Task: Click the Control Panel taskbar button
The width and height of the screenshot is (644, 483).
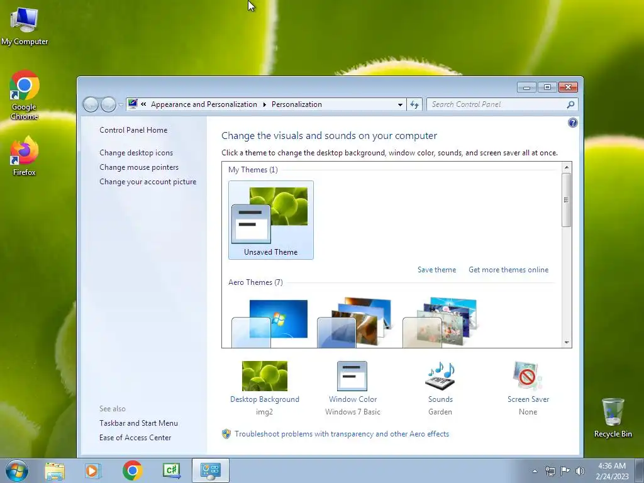Action: click(x=210, y=470)
